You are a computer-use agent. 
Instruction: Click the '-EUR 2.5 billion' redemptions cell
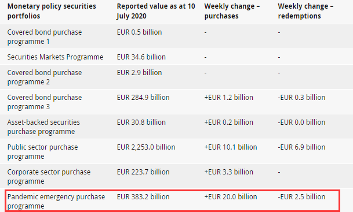pos(301,197)
